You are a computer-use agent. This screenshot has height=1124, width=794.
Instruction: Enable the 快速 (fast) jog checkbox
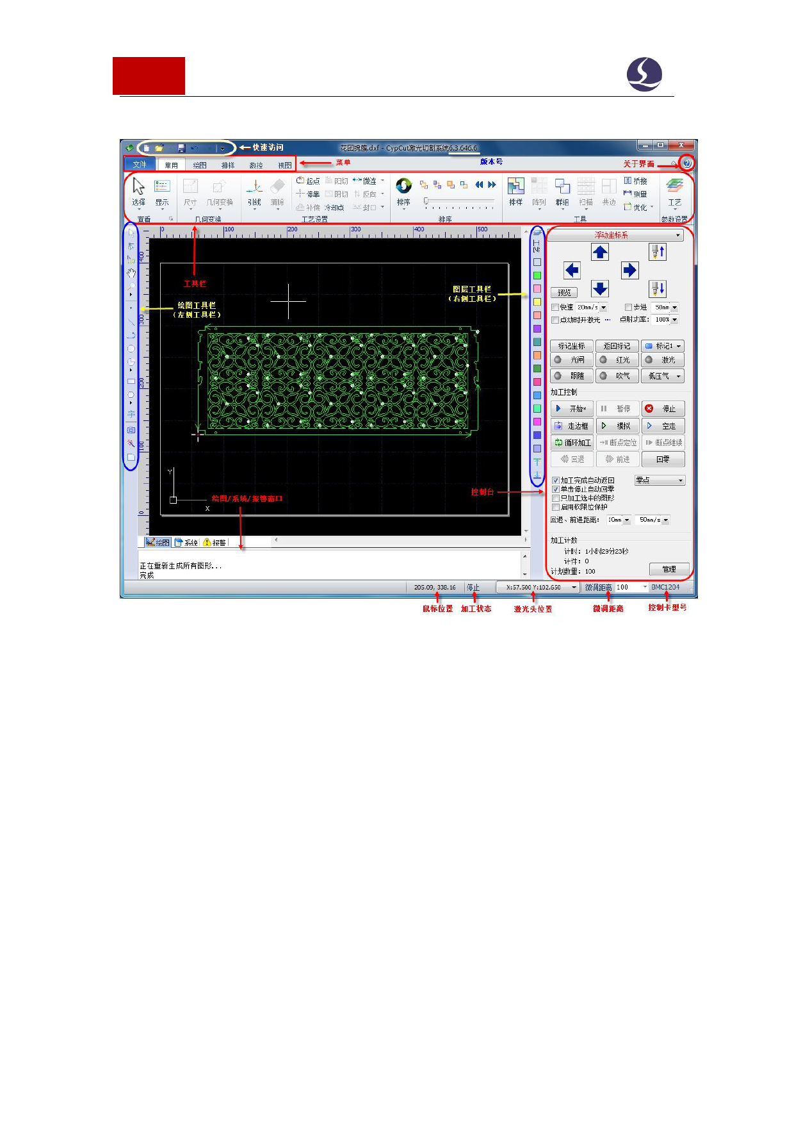pyautogui.click(x=555, y=308)
